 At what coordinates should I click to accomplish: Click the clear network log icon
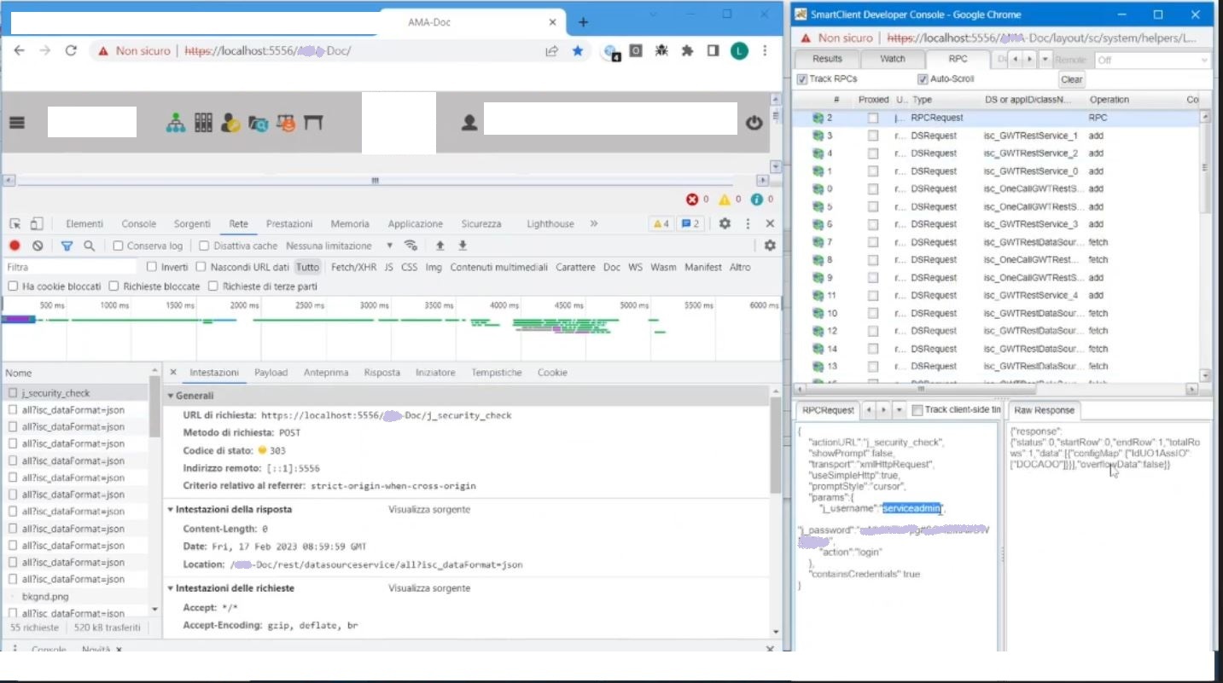38,246
